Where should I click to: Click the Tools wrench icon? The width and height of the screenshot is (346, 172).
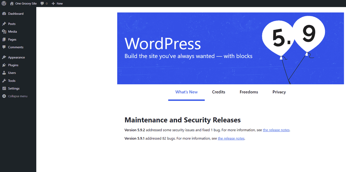[x=4, y=81]
